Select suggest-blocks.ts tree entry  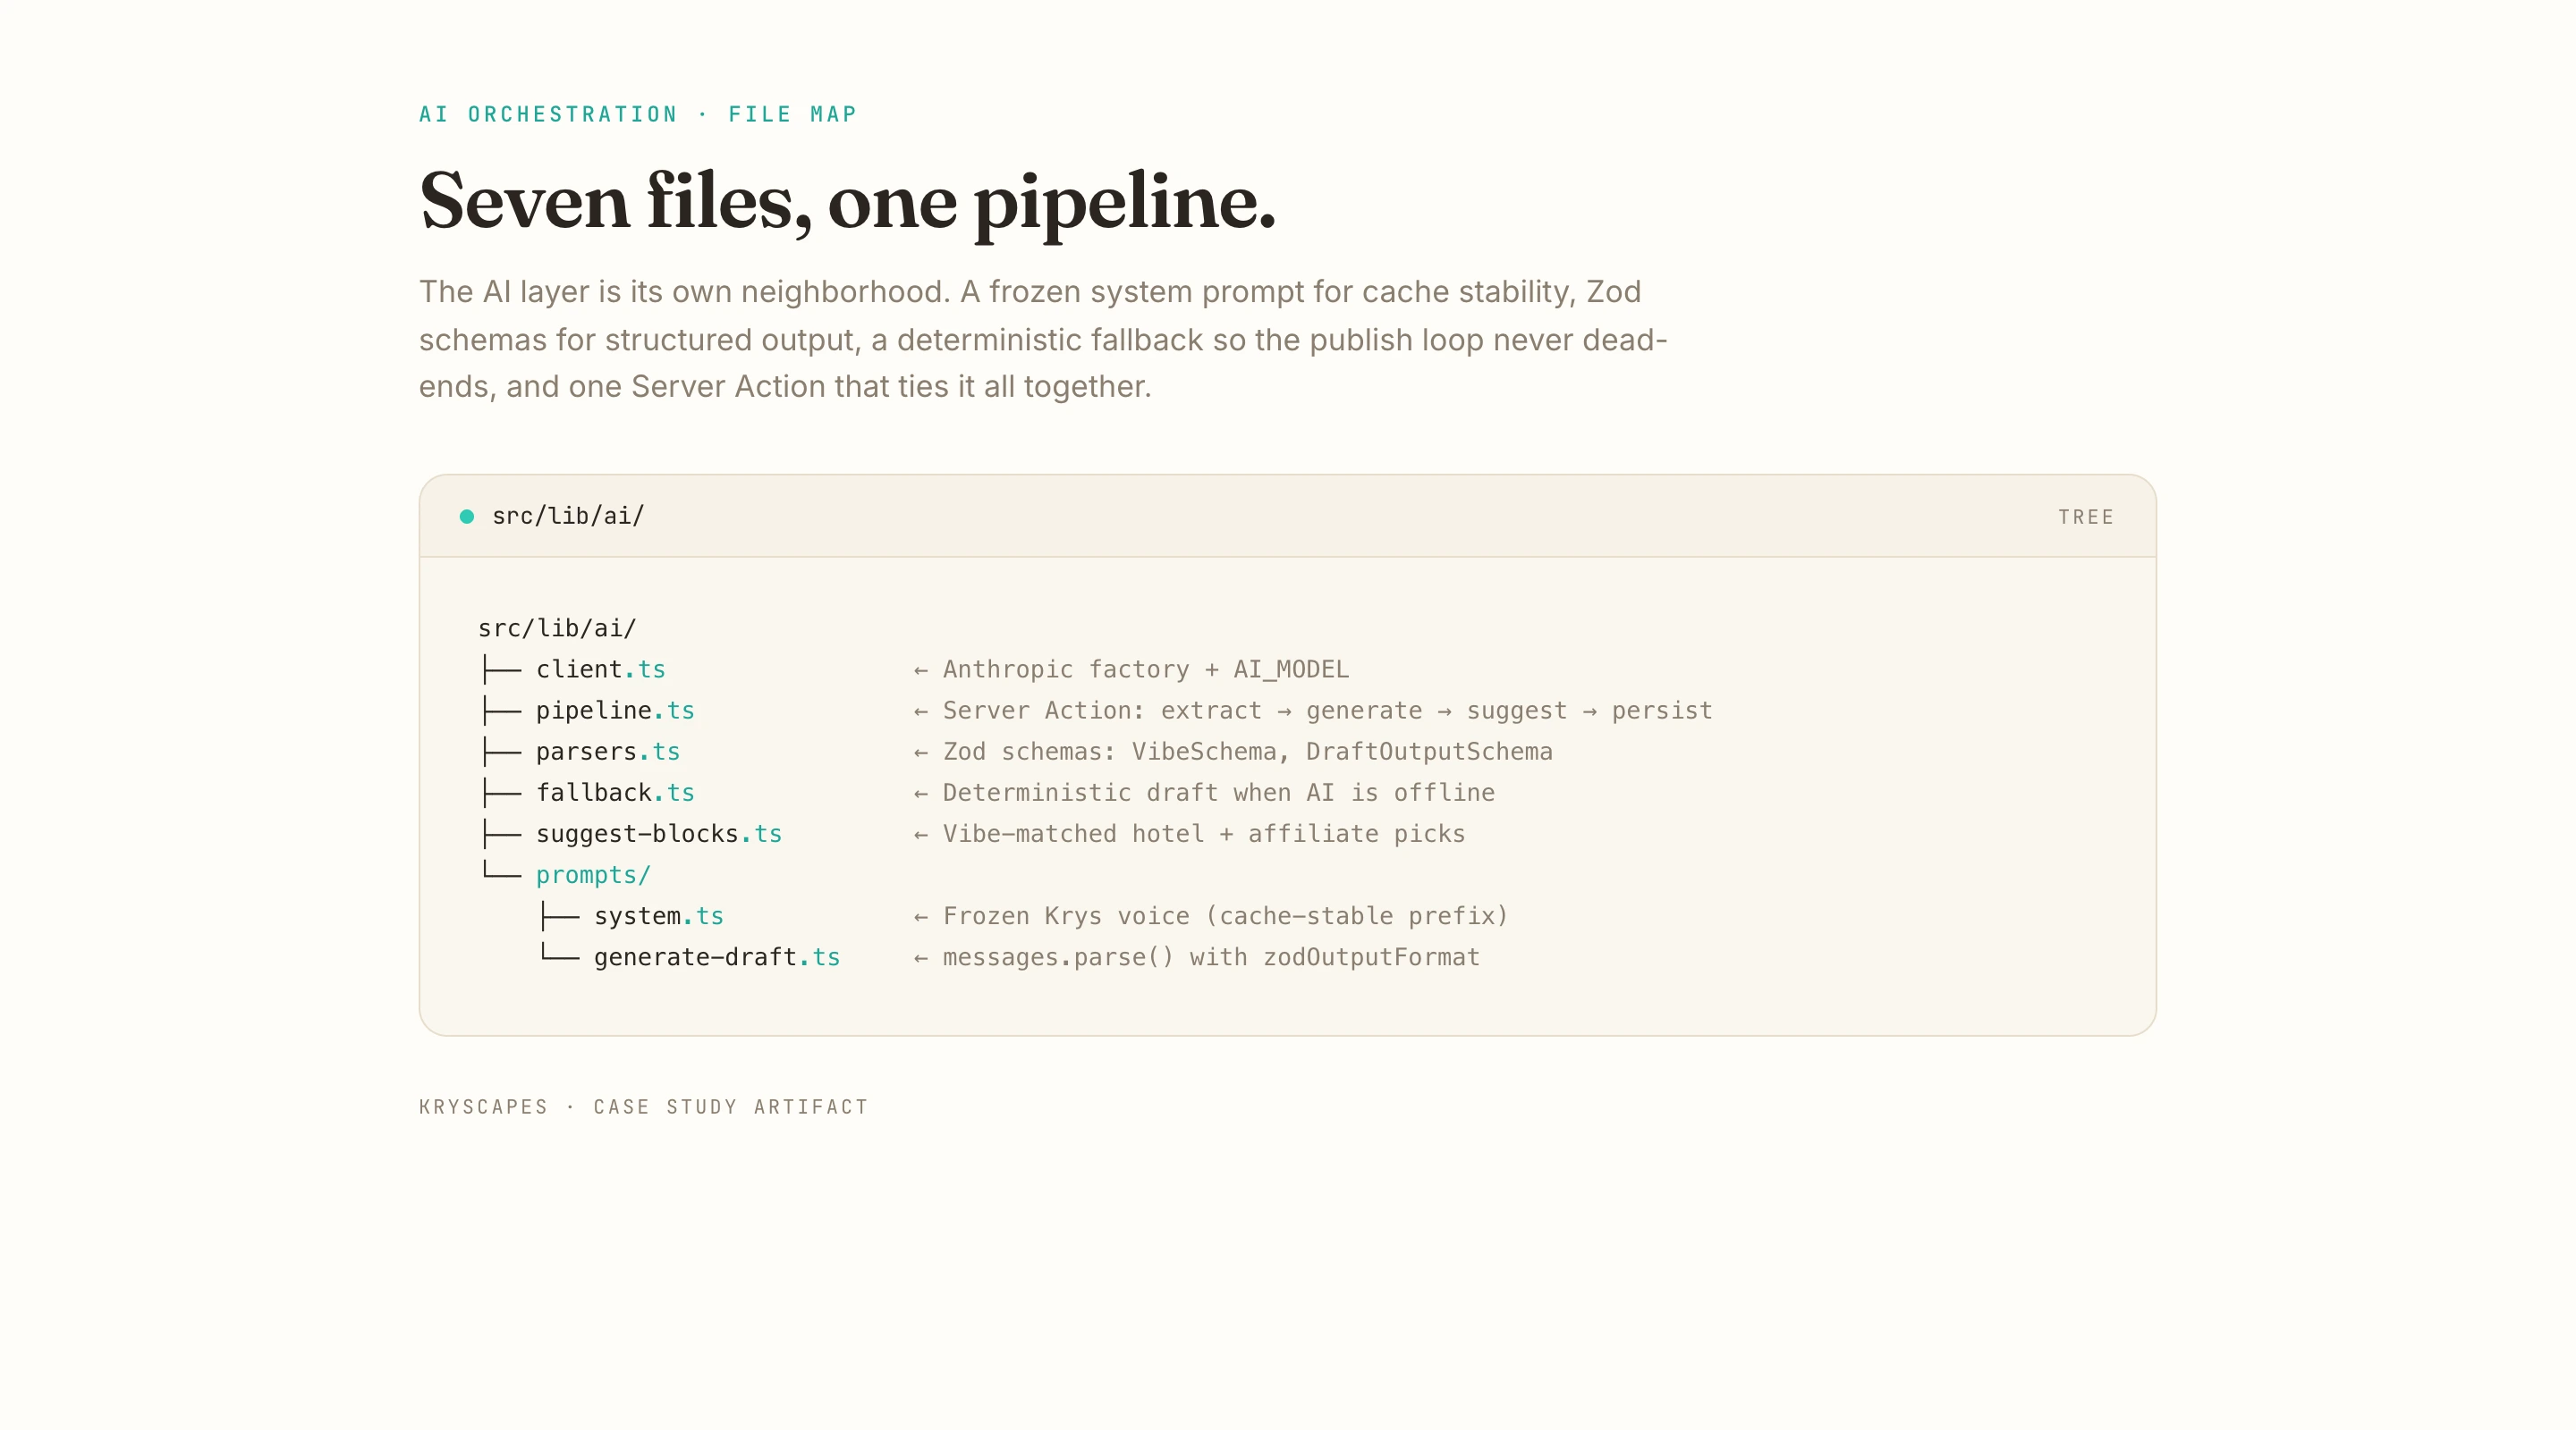pos(658,833)
